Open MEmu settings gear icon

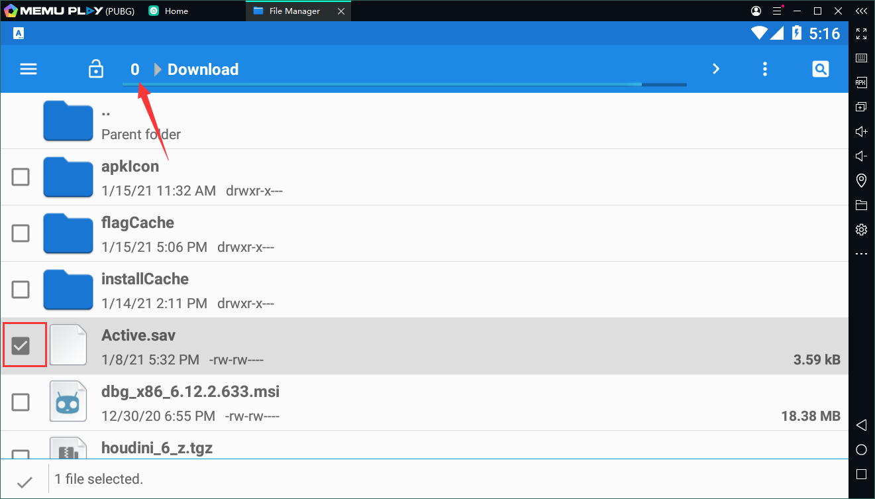coord(861,229)
